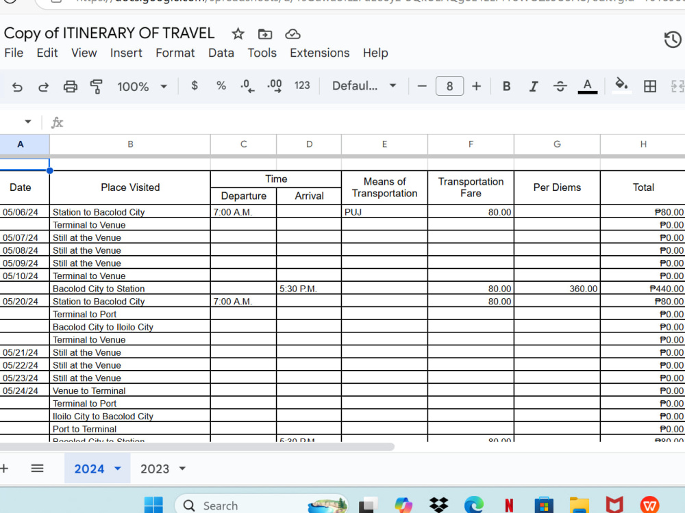Click the Add sheet plus button

[x=4, y=469]
